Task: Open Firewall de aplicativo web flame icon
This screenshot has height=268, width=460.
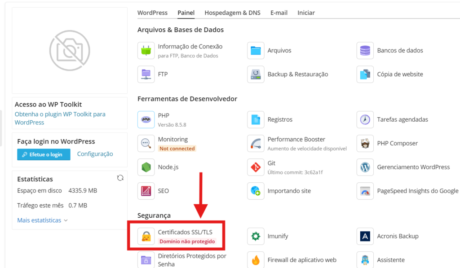Action: (256, 260)
